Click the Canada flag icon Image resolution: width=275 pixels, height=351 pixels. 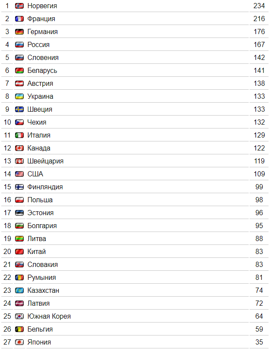(x=19, y=148)
